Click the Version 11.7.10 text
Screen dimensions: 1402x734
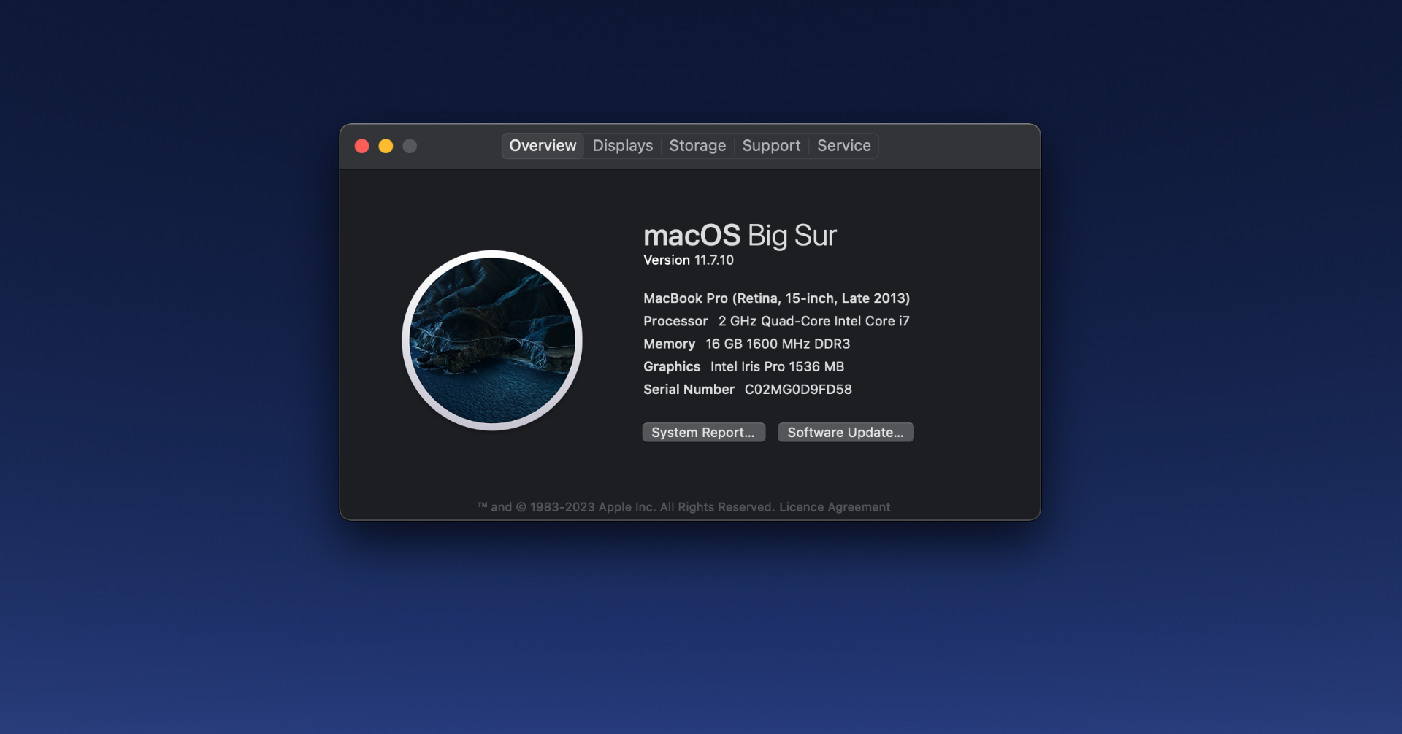click(689, 260)
